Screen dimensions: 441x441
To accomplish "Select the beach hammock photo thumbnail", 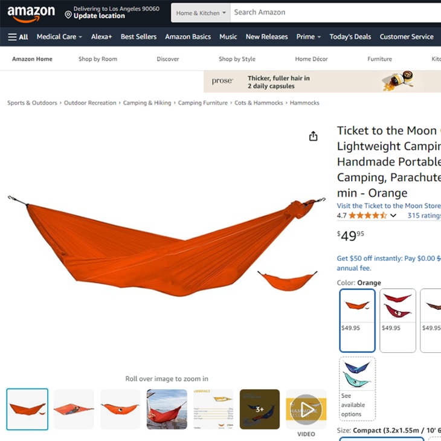I will click(x=167, y=409).
